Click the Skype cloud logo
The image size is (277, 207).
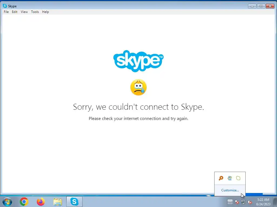click(x=138, y=61)
